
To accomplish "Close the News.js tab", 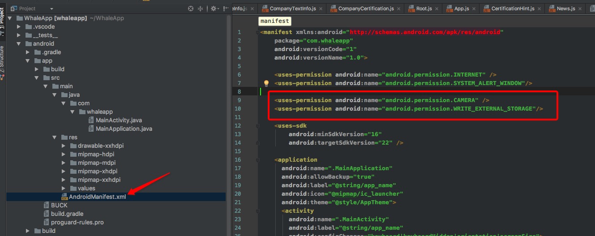I will (x=580, y=9).
